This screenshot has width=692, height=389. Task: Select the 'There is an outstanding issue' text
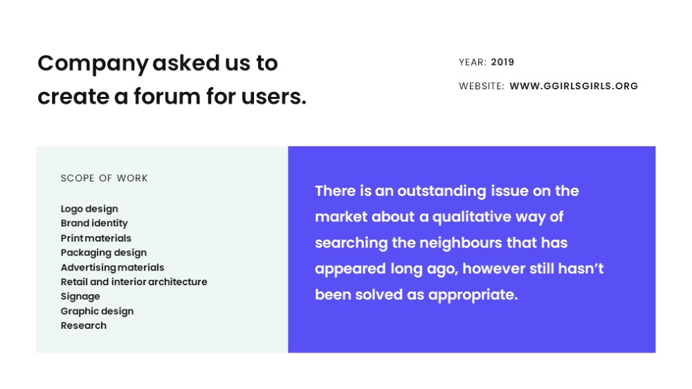click(405, 191)
